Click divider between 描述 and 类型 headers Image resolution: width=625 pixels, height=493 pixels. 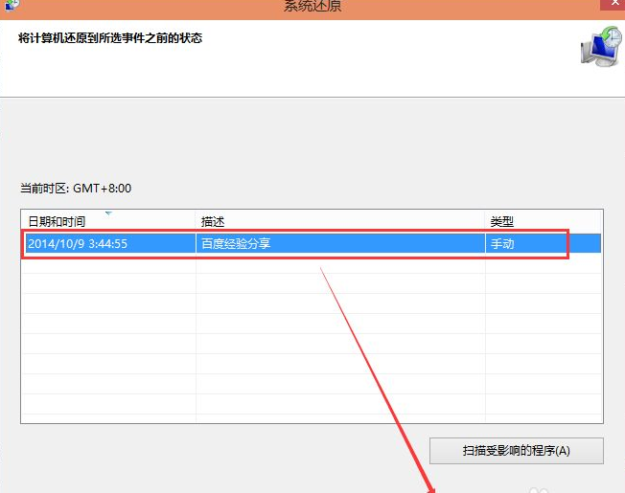(x=486, y=222)
